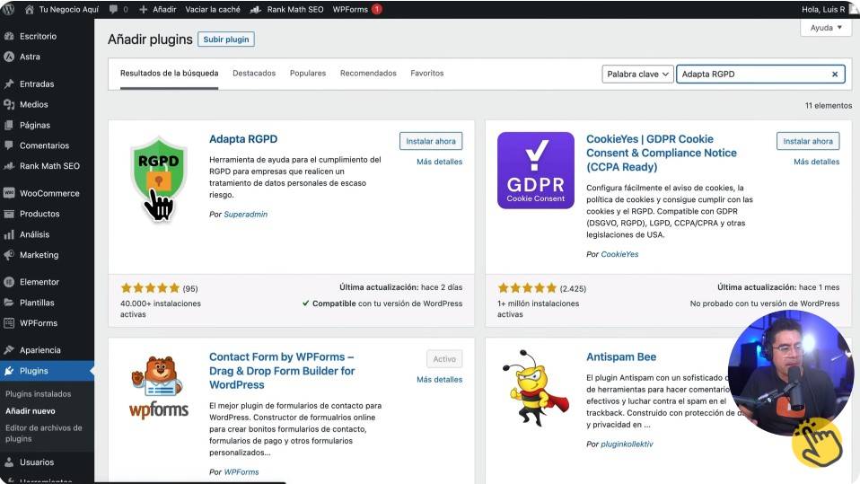Image resolution: width=860 pixels, height=484 pixels.
Task: Click the Comentarios bubble icon in sidebar
Action: pyautogui.click(x=9, y=145)
